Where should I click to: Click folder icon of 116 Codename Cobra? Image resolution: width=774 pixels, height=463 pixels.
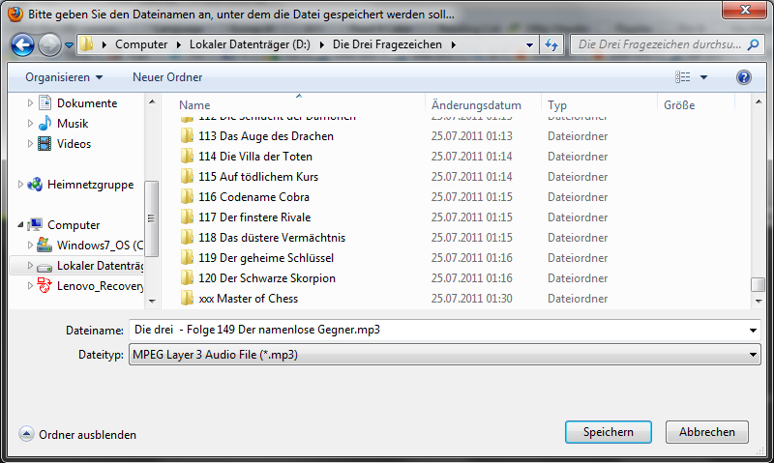click(x=187, y=196)
